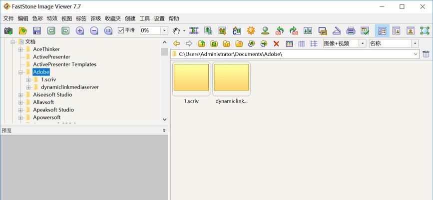Open the 编辑 menu
The width and height of the screenshot is (433, 200).
tap(23, 19)
